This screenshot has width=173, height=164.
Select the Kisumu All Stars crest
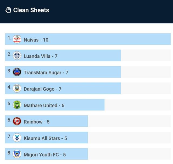point(17,138)
